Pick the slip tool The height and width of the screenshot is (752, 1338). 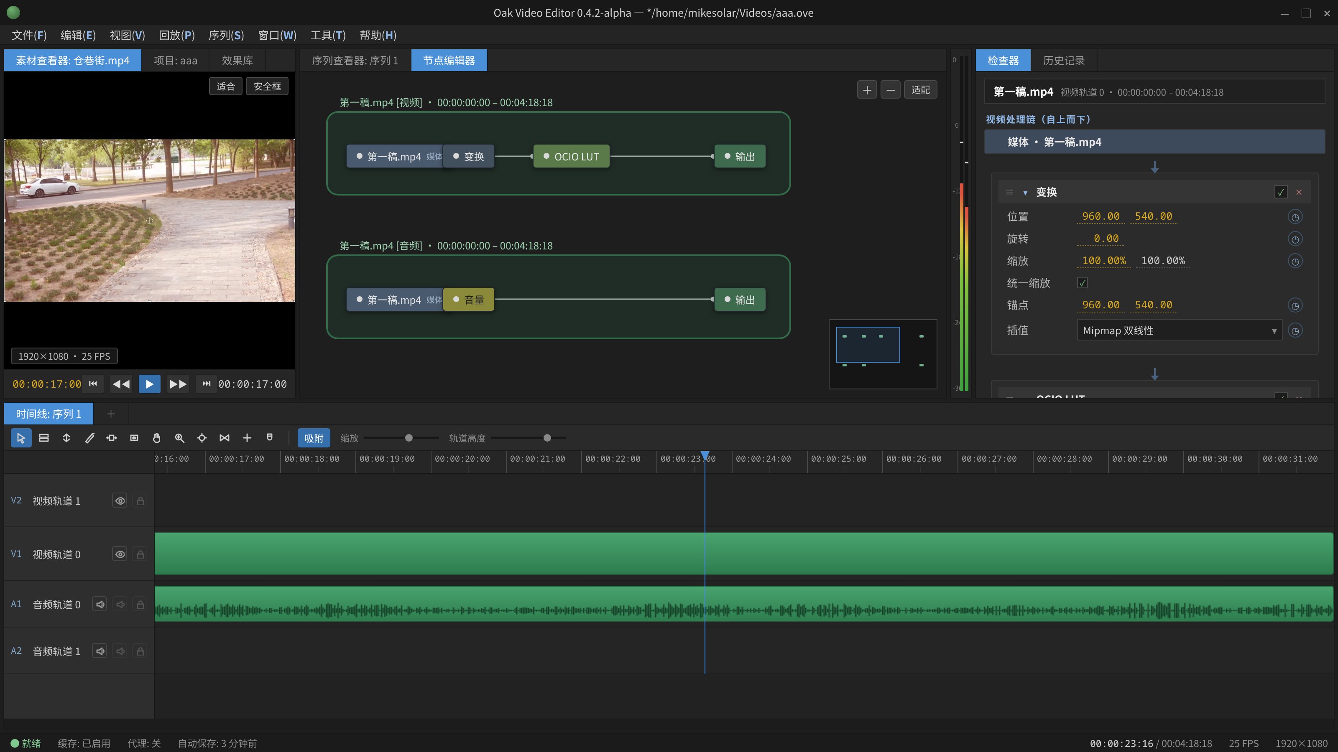112,438
